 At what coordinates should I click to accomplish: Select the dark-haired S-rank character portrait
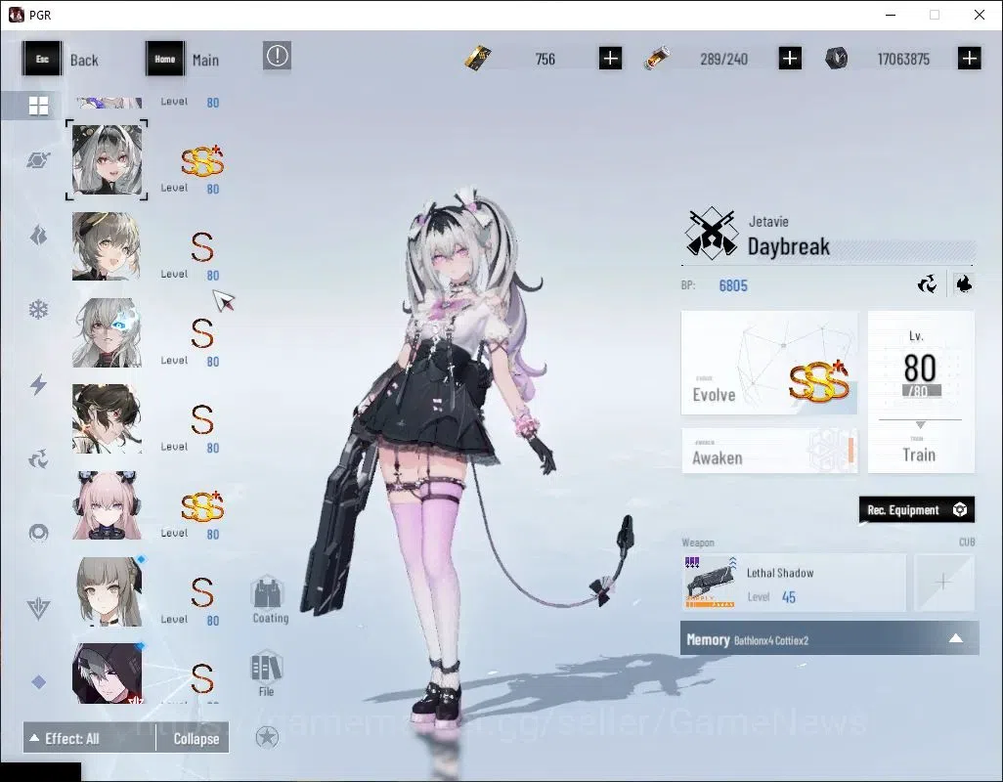click(x=107, y=418)
